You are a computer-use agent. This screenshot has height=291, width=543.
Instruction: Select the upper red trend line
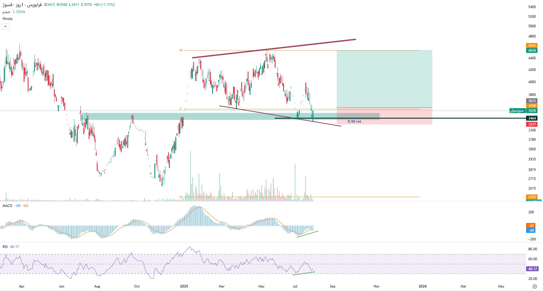tap(274, 49)
